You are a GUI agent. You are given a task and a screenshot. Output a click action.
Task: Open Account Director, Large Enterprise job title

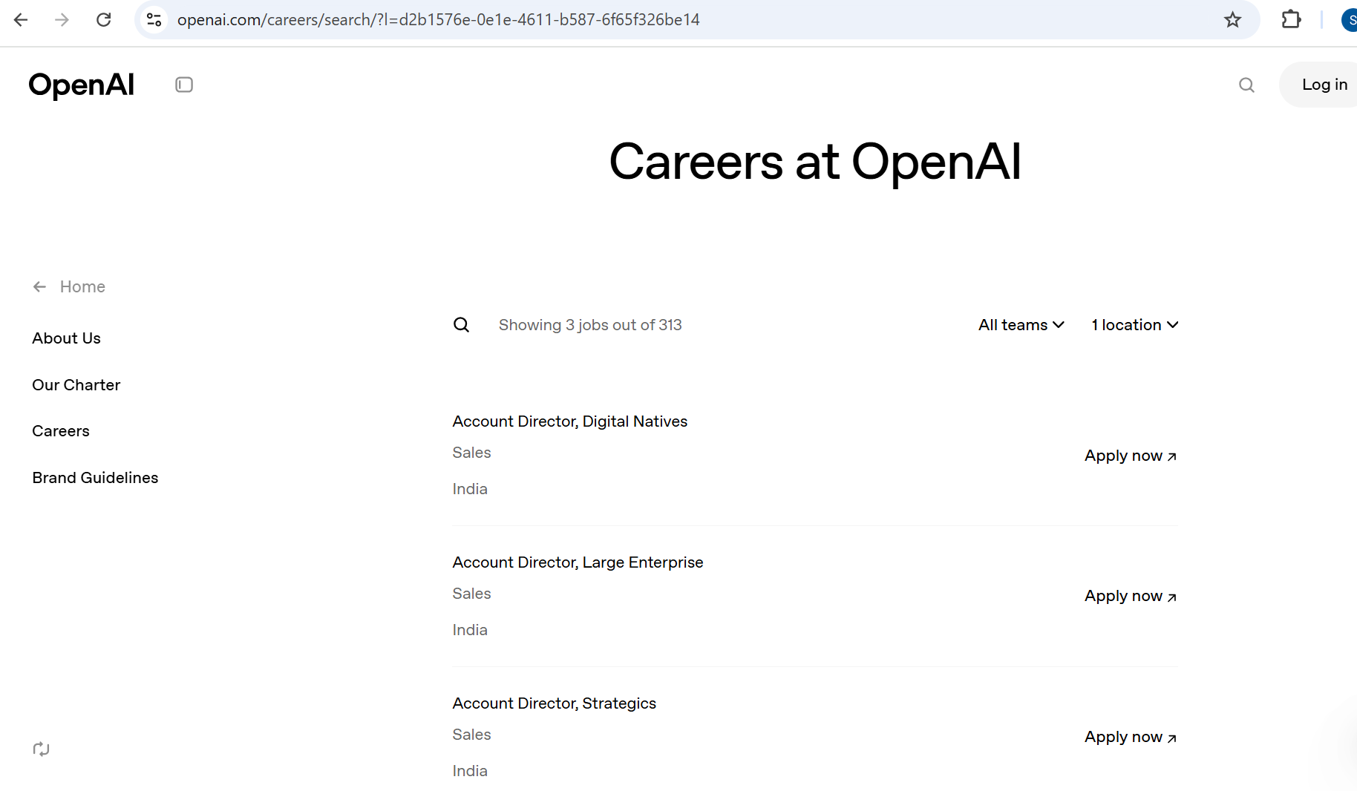(578, 562)
